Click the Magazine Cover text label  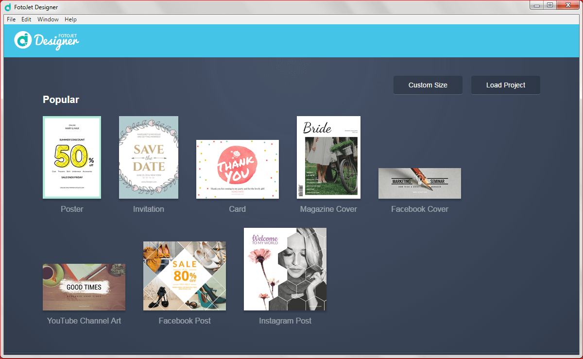(x=328, y=209)
